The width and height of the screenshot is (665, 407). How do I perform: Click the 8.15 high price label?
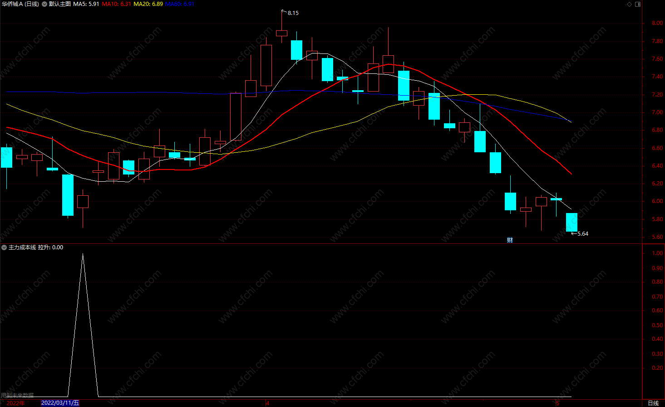coord(293,13)
